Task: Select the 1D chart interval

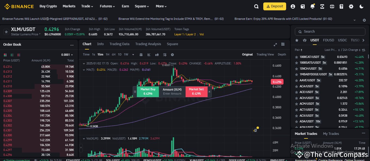Action: click(x=120, y=55)
